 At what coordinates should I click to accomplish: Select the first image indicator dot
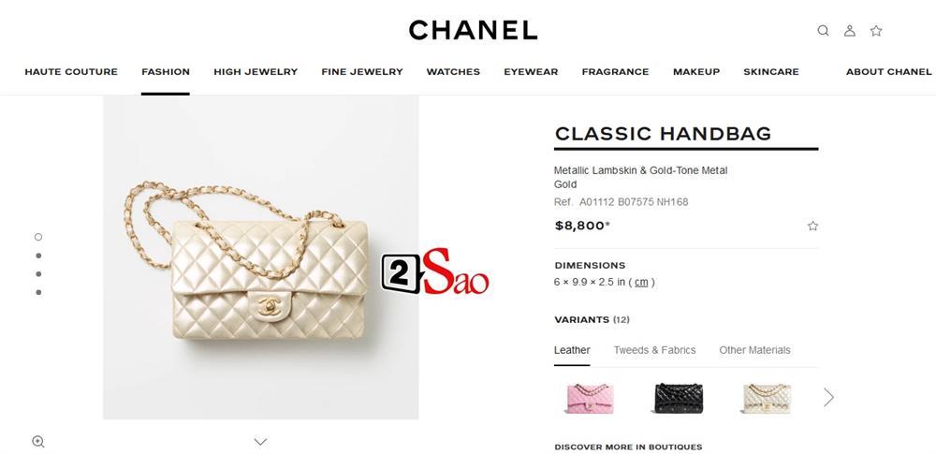click(38, 237)
